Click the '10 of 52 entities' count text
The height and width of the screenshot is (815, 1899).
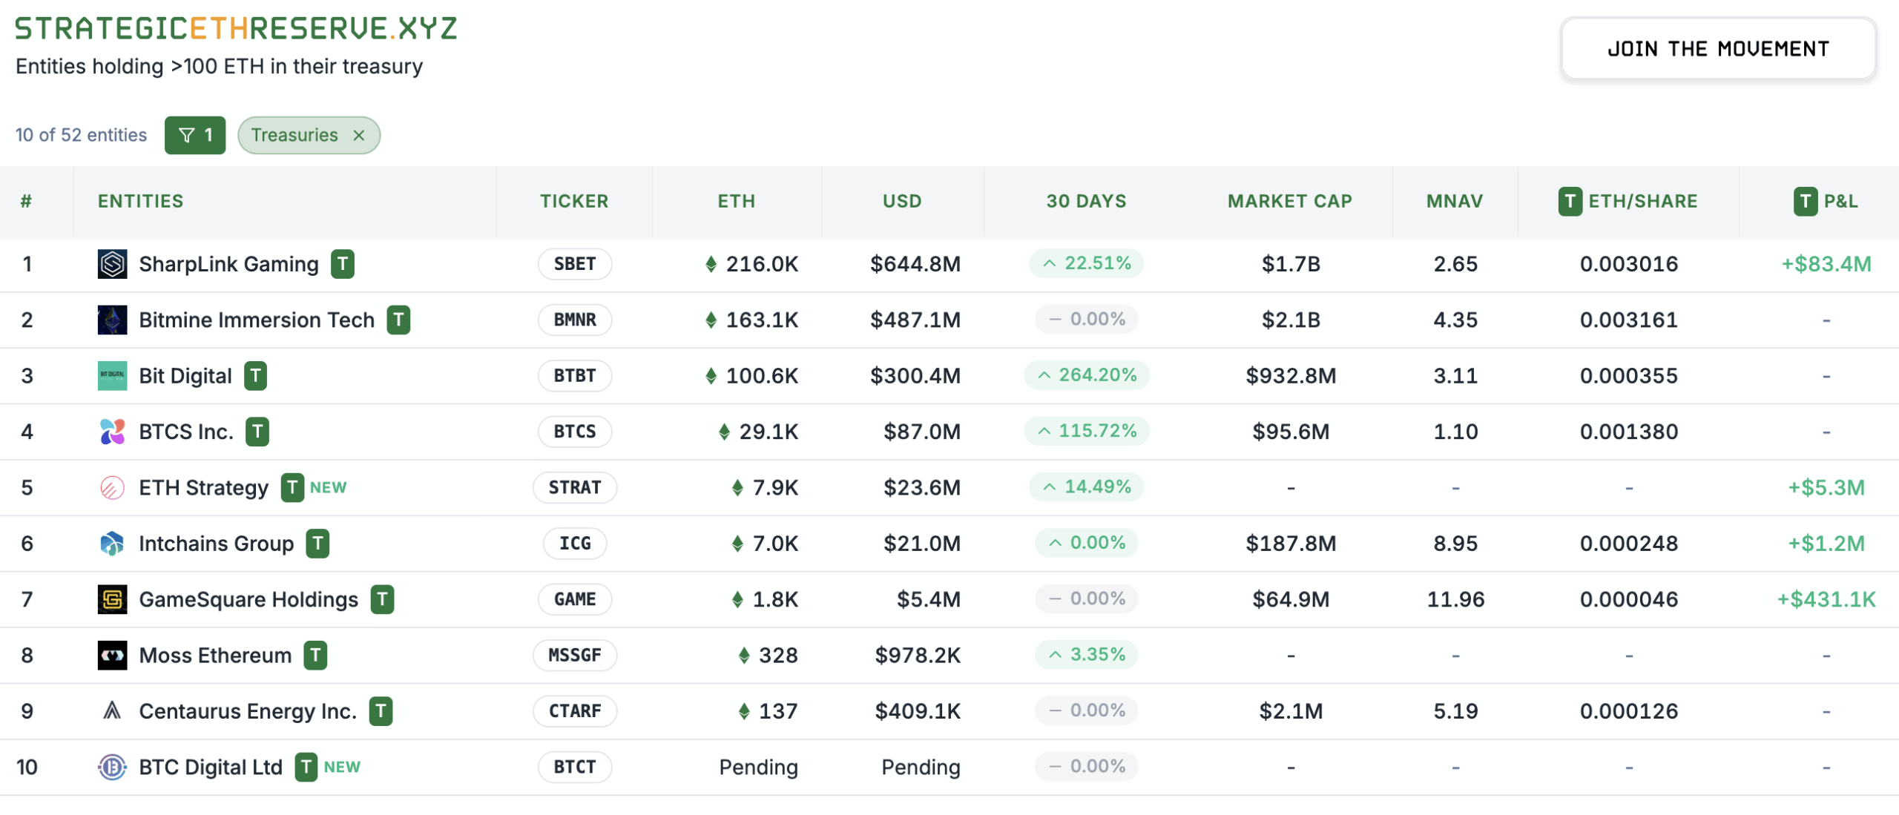(x=81, y=135)
